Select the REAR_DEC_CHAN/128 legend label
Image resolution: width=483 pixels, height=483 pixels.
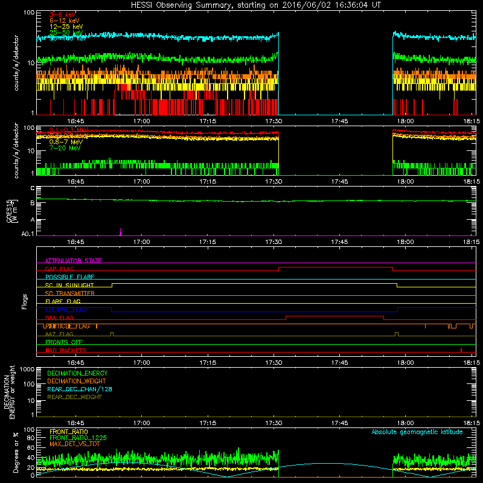(80, 389)
